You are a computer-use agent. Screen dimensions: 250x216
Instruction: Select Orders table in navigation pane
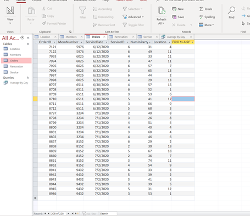[16, 60]
